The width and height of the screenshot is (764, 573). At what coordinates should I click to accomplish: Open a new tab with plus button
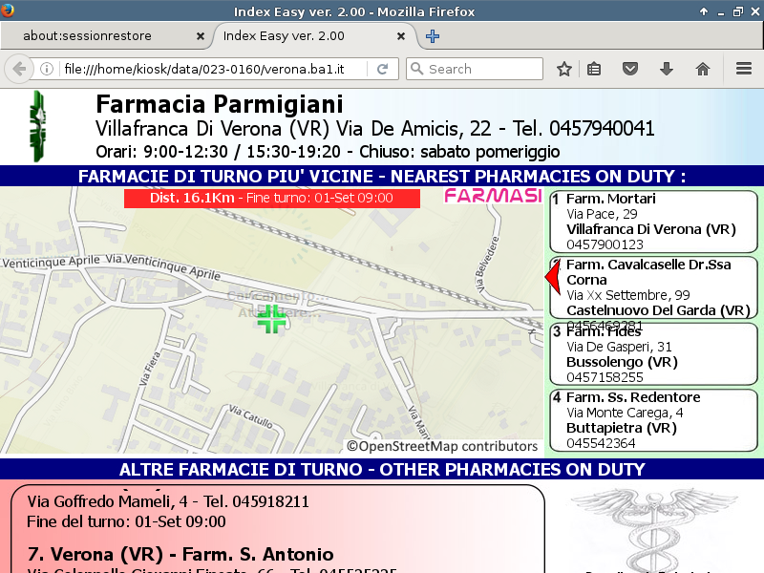[433, 36]
